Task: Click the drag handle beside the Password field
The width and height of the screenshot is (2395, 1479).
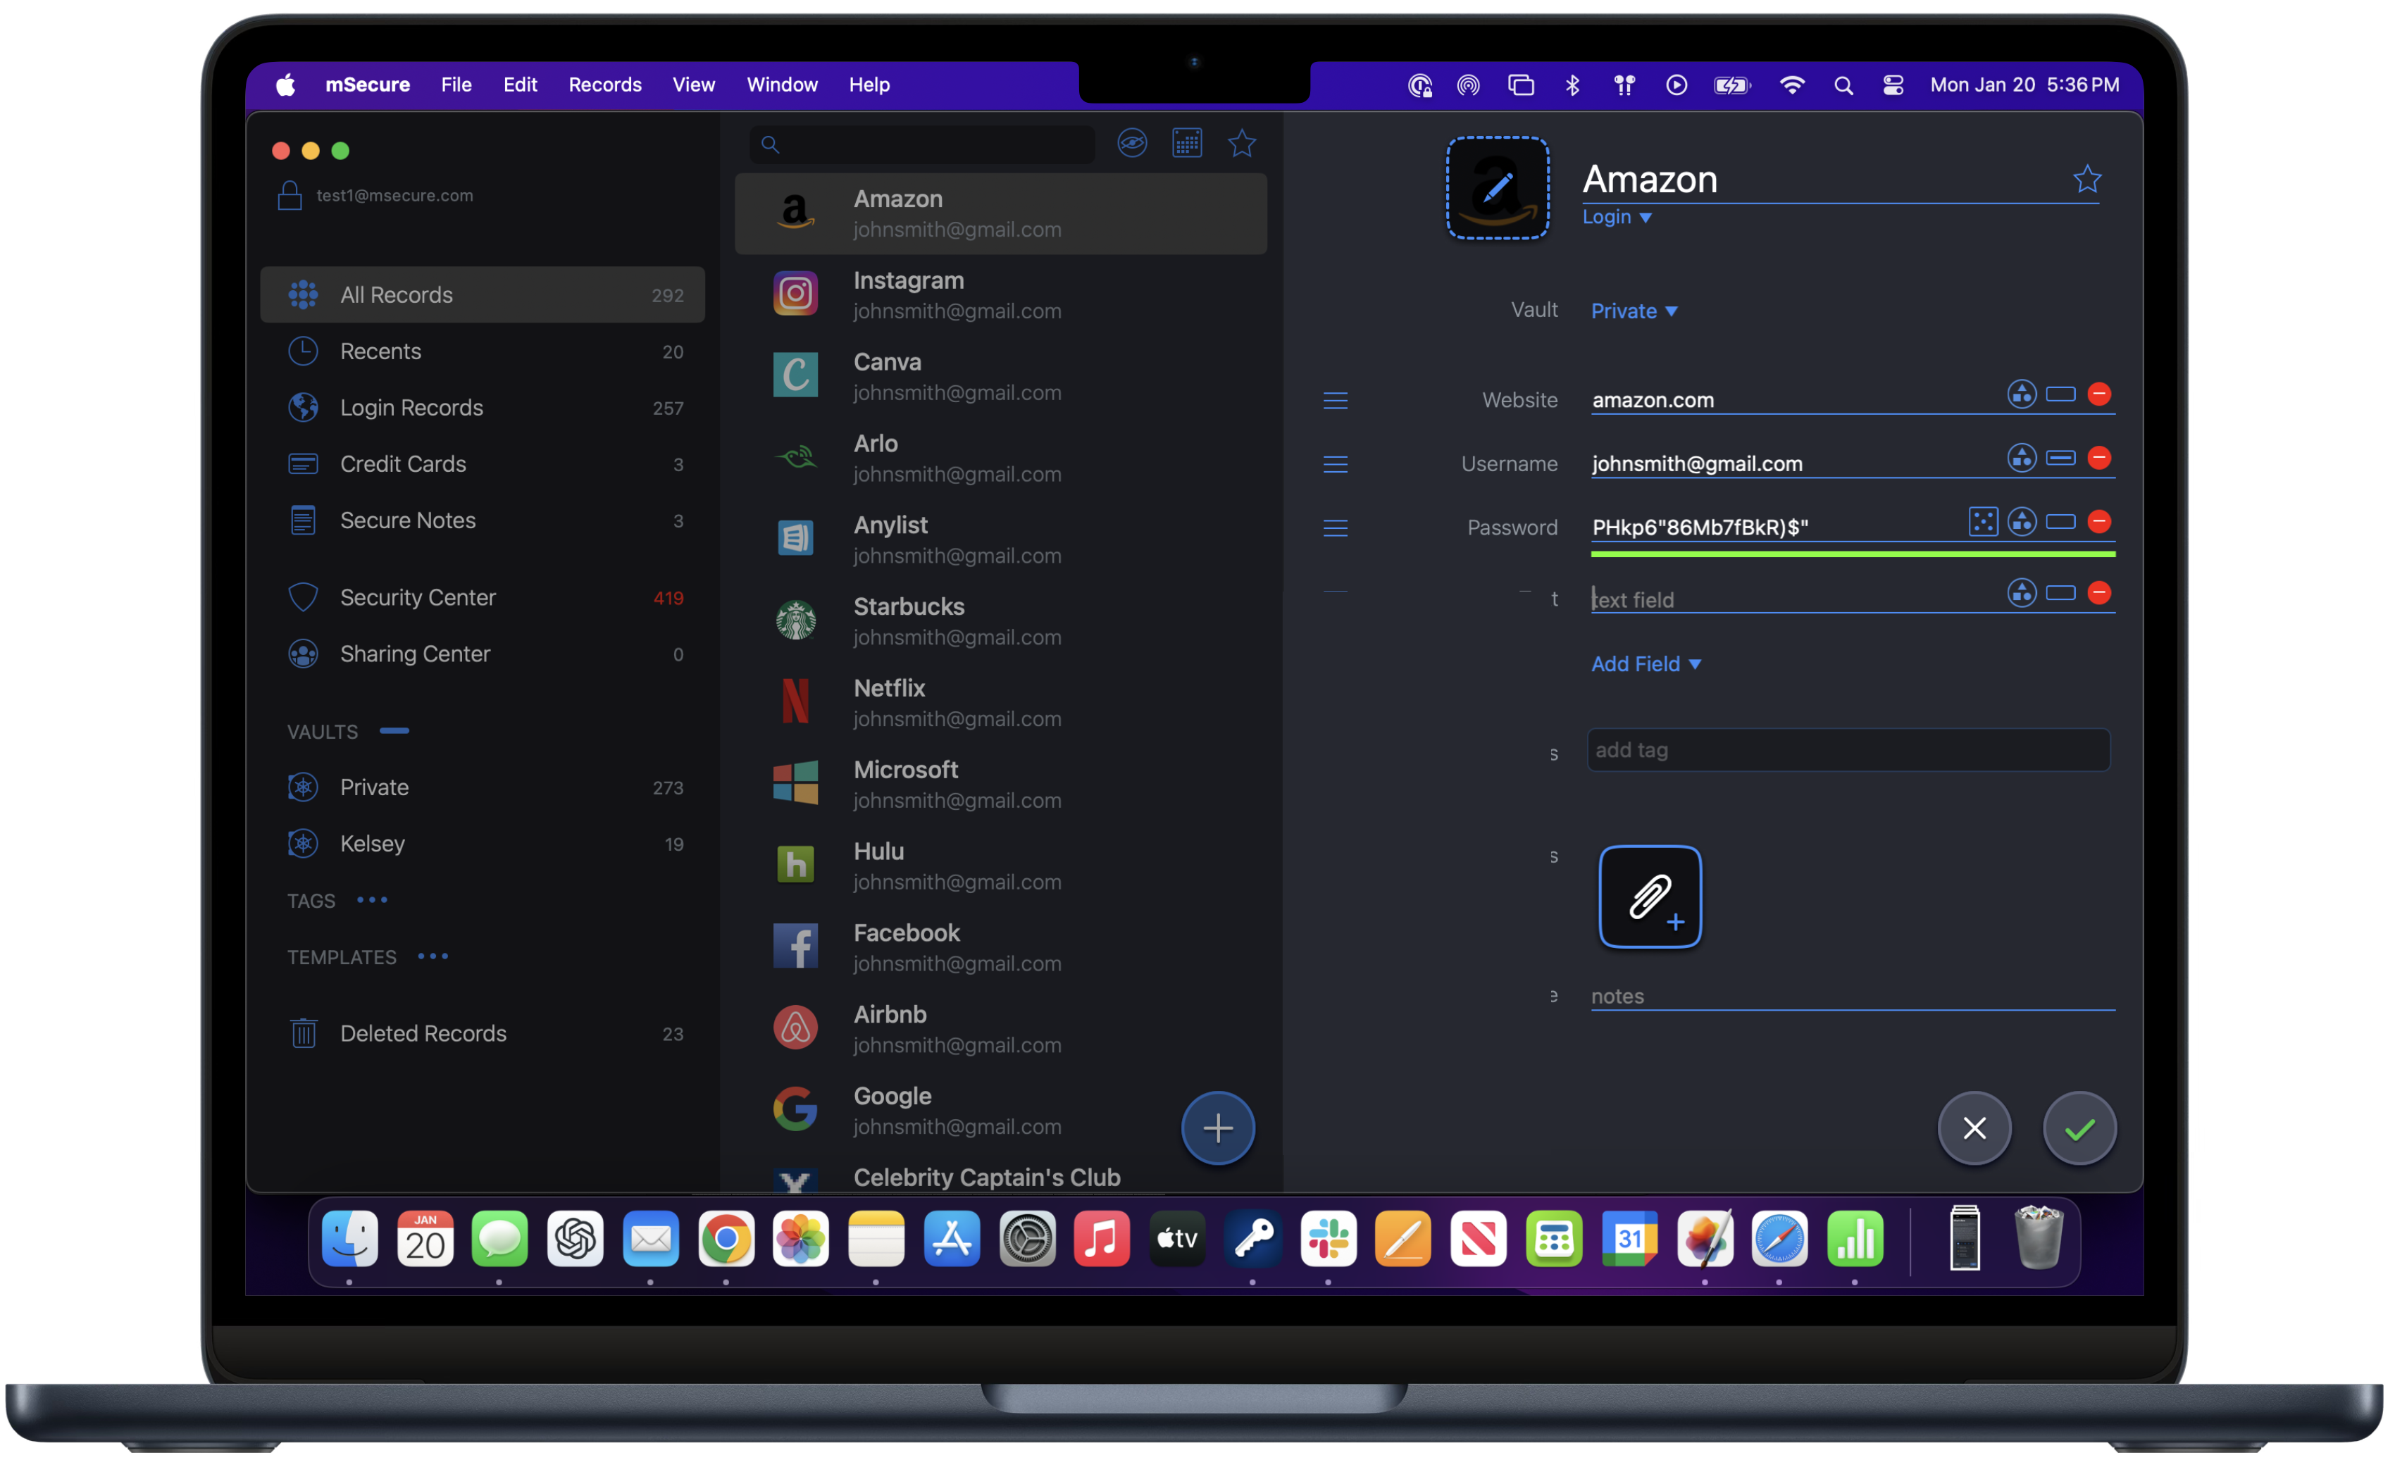Action: pyautogui.click(x=1336, y=528)
